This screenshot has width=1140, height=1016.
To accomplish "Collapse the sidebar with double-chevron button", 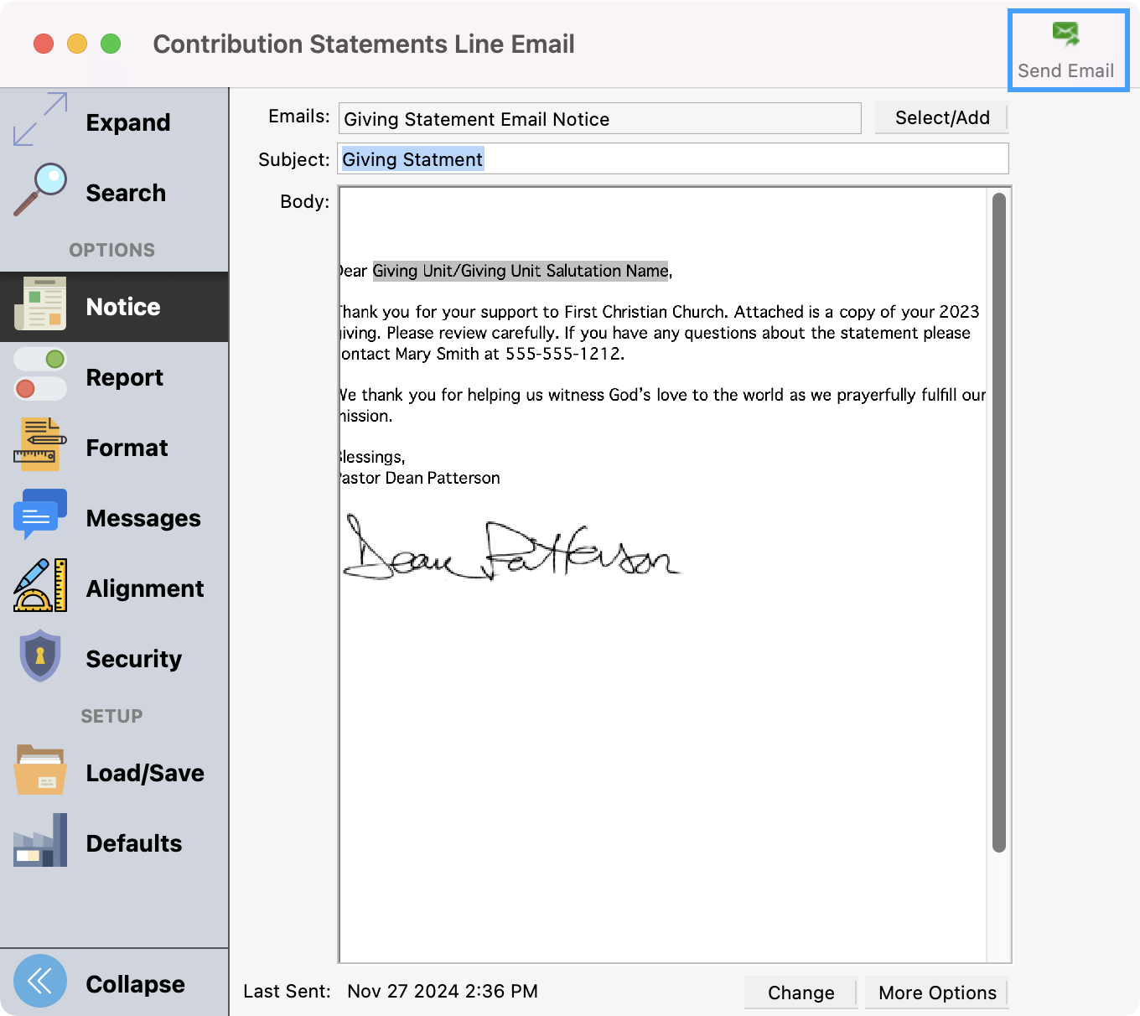I will [40, 981].
